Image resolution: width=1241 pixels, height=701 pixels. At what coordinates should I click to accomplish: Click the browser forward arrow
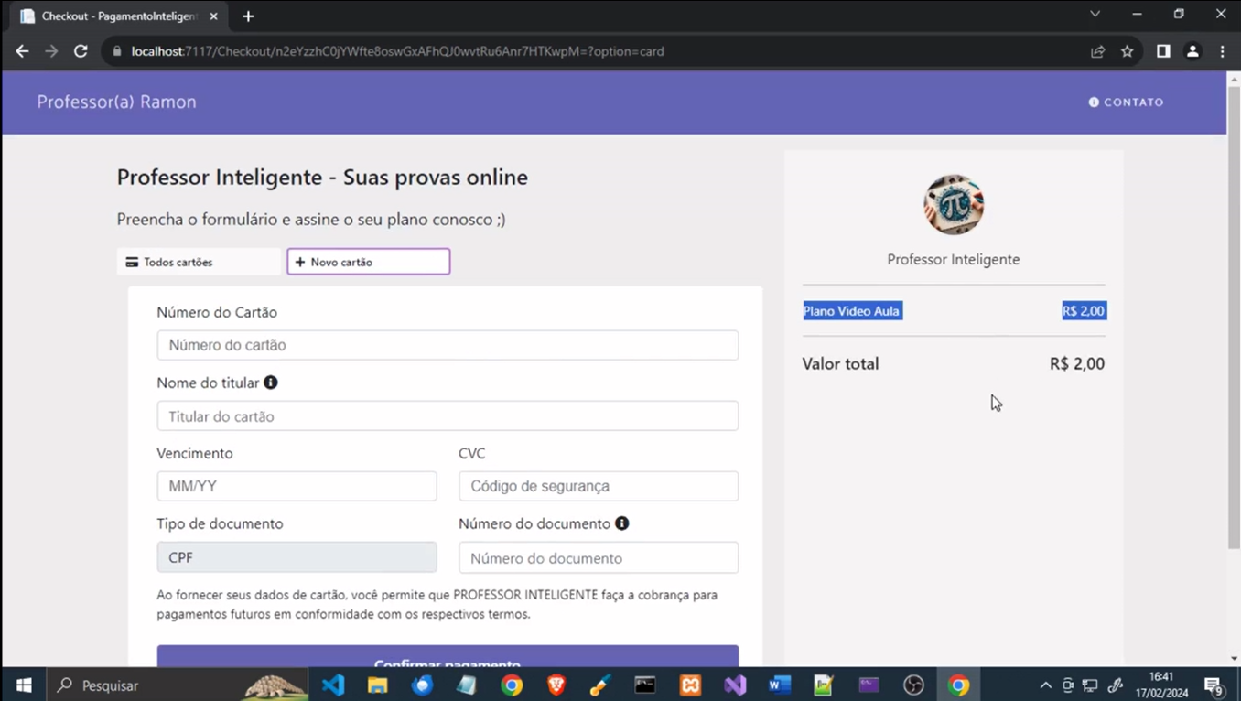51,51
